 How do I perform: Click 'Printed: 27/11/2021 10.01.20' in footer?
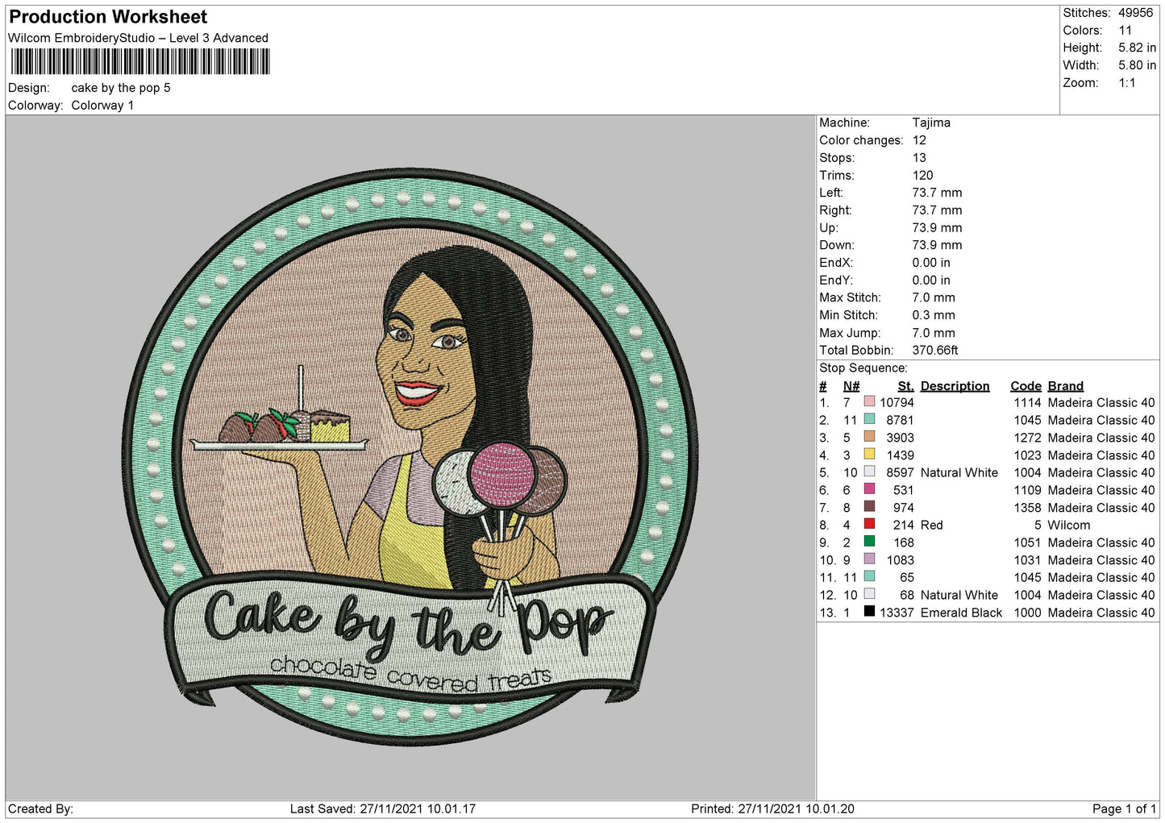pos(772,808)
